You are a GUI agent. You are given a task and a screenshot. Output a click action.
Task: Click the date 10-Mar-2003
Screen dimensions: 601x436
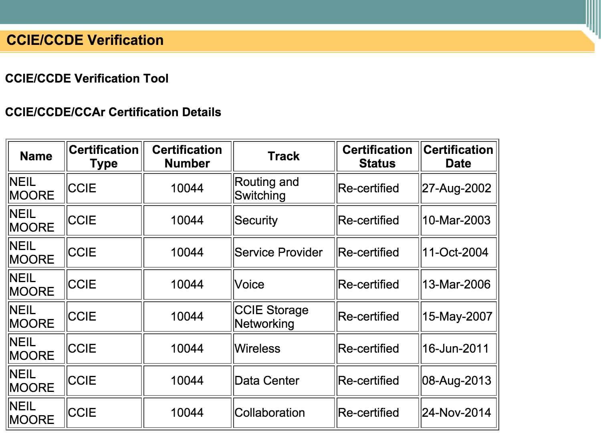[x=456, y=220]
